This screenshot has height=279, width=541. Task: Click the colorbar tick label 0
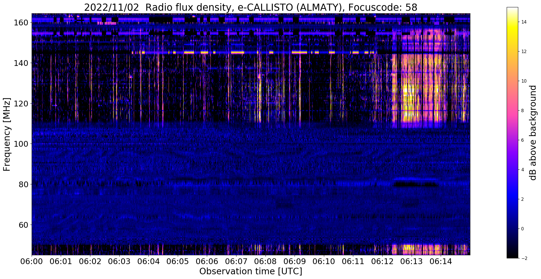[523, 229]
